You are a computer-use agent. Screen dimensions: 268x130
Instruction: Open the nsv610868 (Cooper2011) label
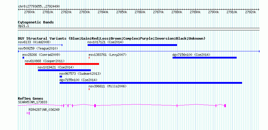click(45, 61)
